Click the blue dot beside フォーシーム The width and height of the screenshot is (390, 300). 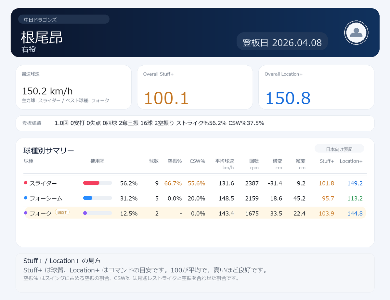click(26, 198)
